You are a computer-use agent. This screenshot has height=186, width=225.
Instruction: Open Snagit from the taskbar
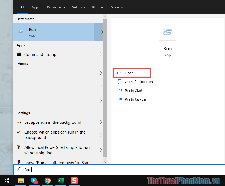(74, 181)
